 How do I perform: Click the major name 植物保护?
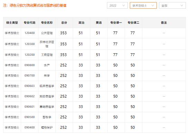pos(47,127)
